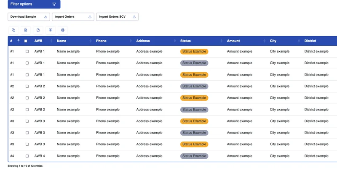Click the Import Orders button

(73, 17)
